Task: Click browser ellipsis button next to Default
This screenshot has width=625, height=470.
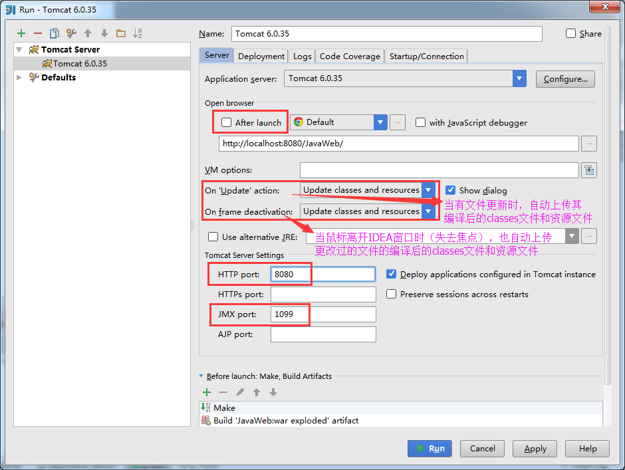Action: [398, 122]
